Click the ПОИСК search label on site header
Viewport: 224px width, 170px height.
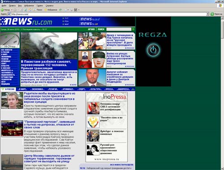coord(101,29)
